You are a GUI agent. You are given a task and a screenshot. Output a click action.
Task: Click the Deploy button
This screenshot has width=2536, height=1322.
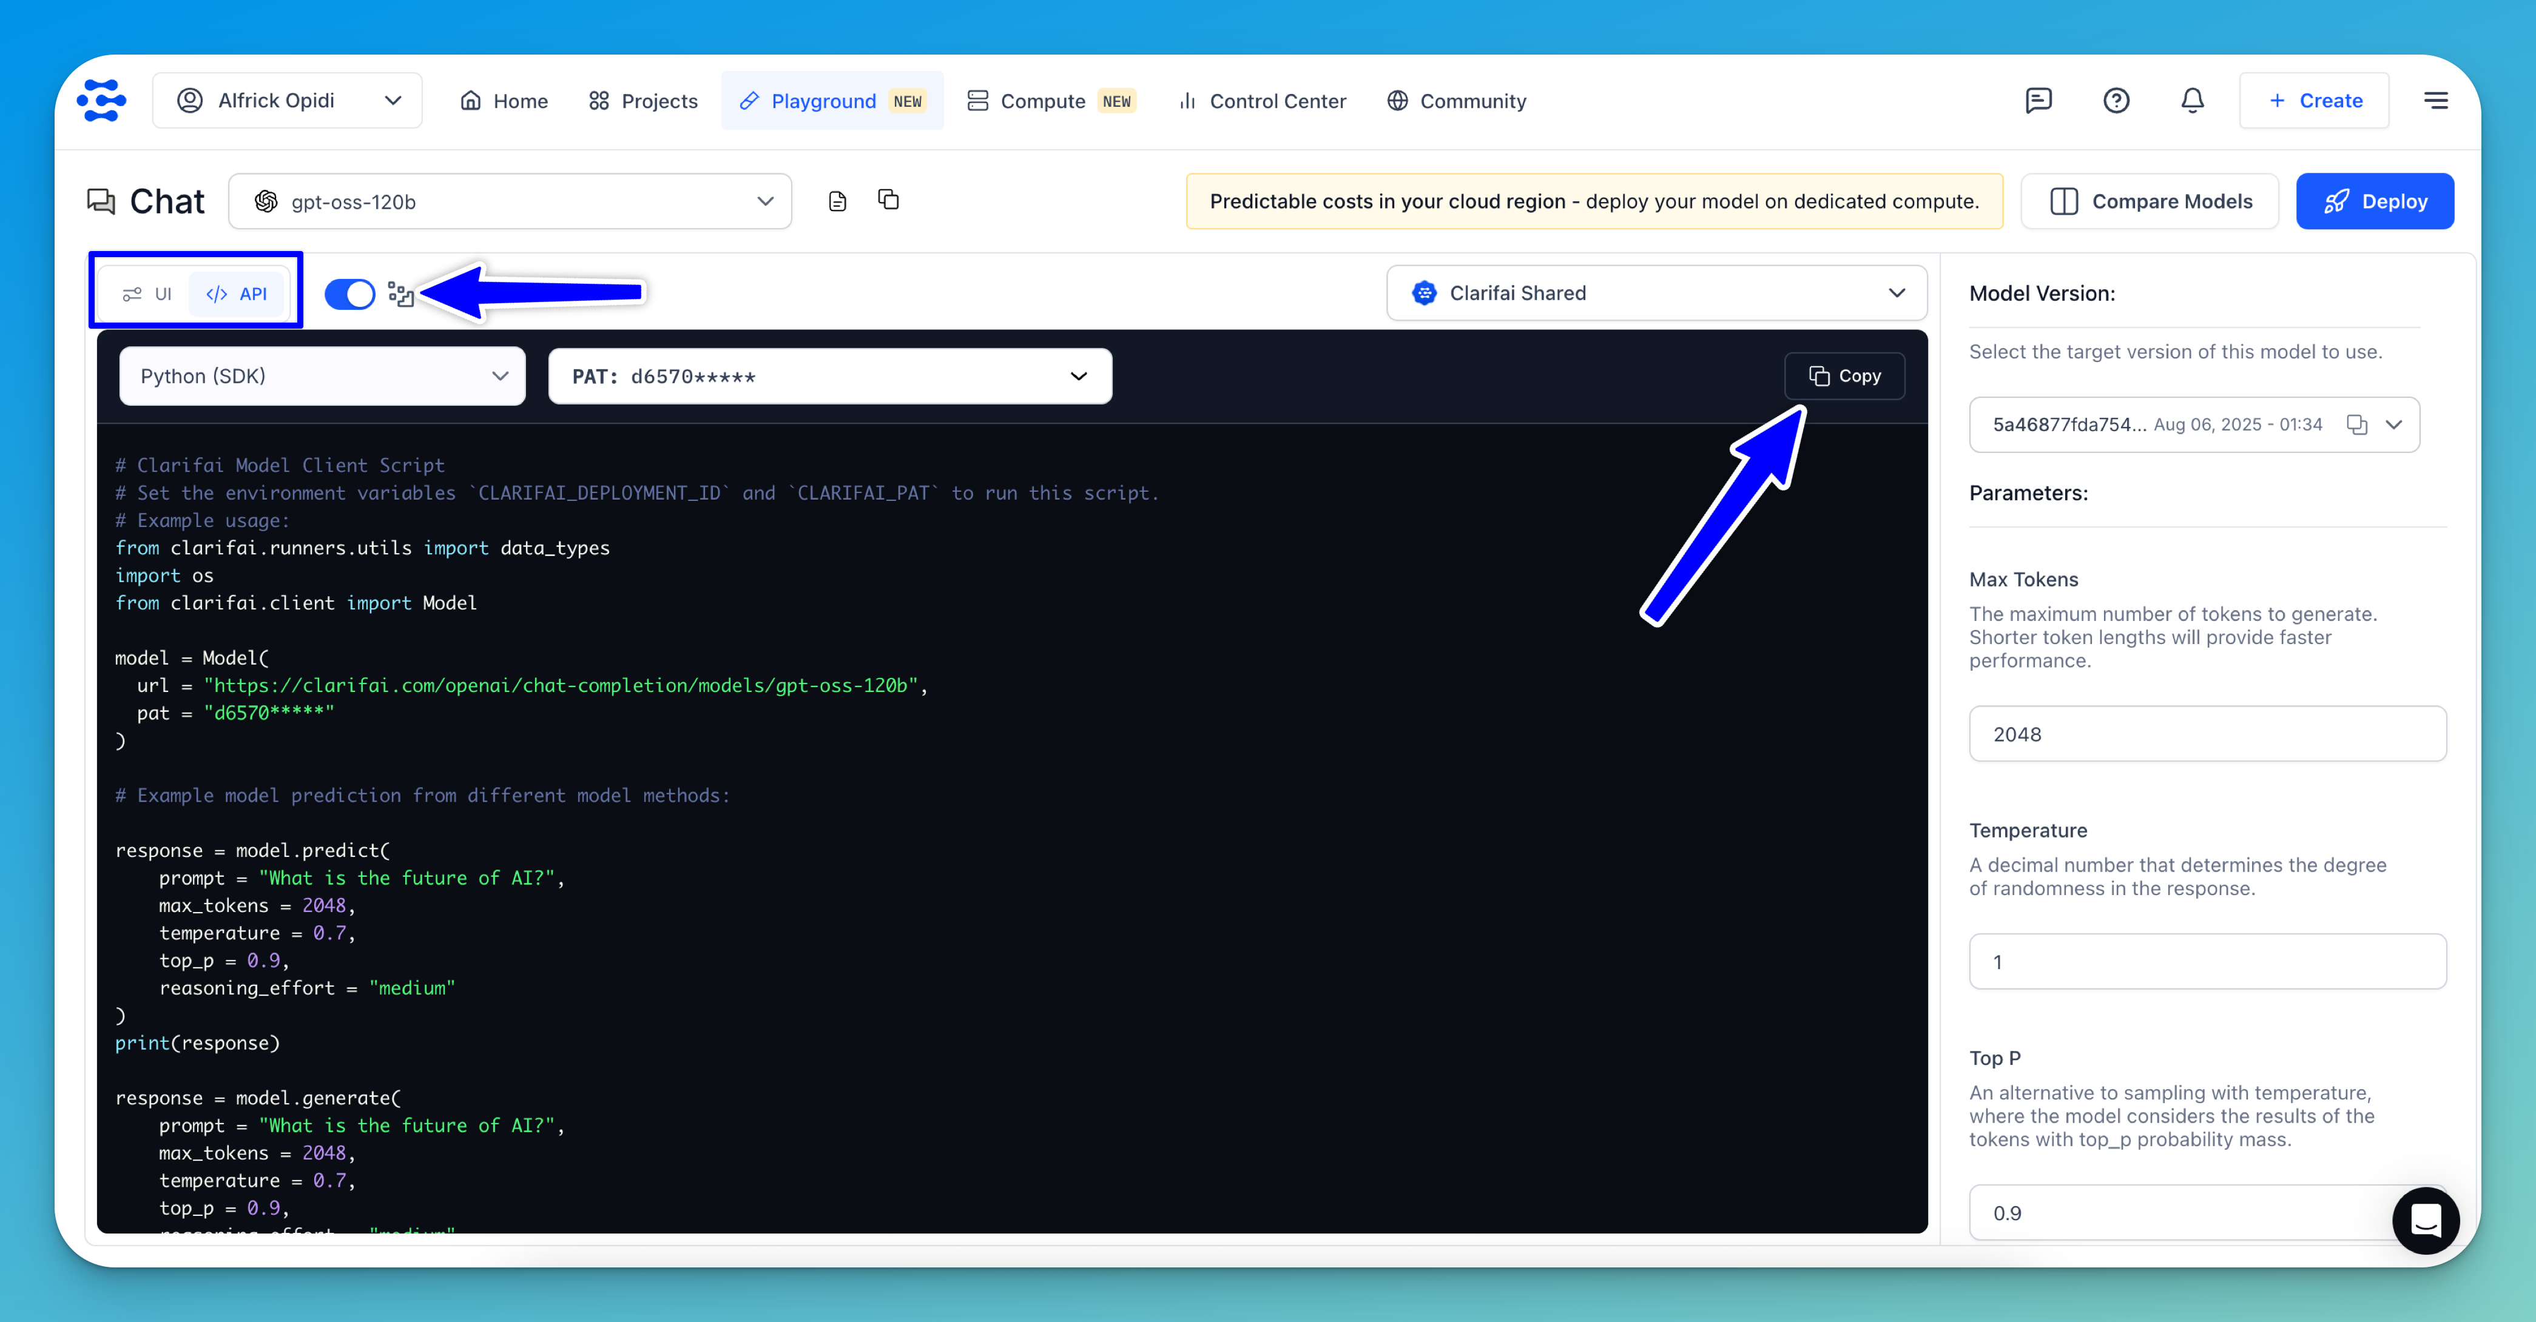(2375, 202)
